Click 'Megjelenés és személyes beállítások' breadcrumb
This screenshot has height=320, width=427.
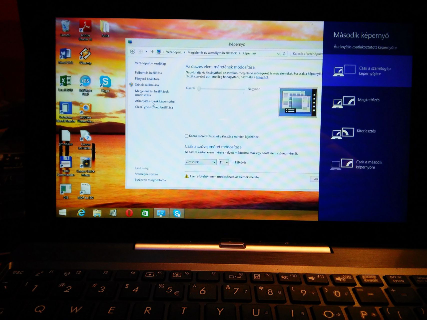212,53
